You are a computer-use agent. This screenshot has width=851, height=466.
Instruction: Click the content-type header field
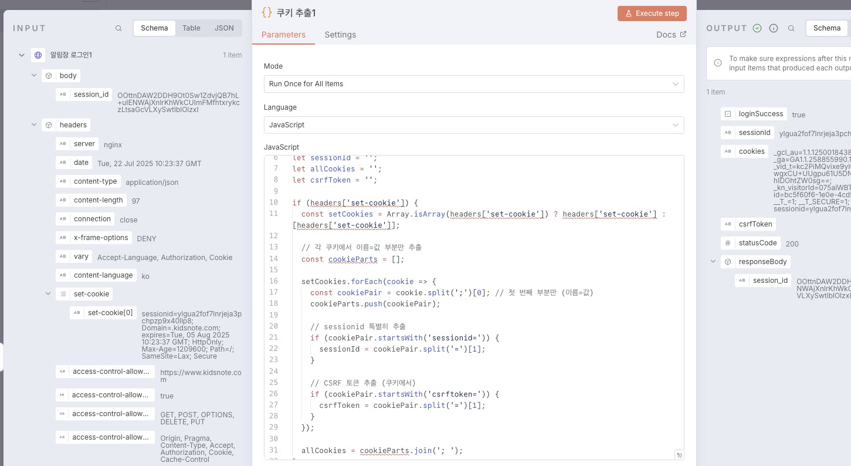pyautogui.click(x=89, y=181)
